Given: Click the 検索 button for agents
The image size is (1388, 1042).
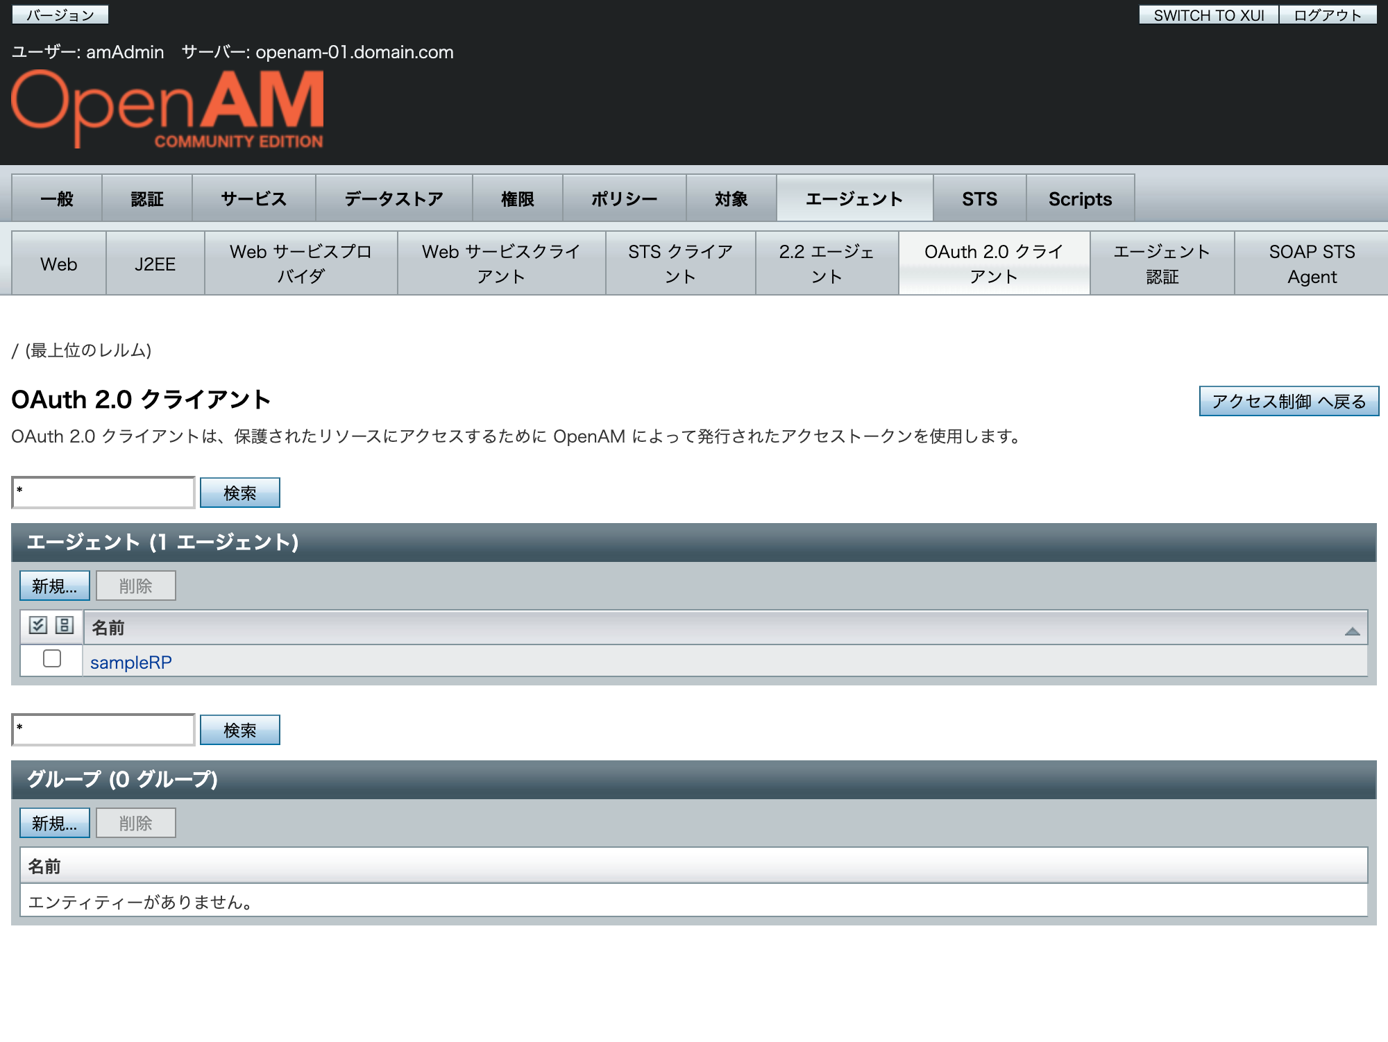Looking at the screenshot, I should [239, 493].
